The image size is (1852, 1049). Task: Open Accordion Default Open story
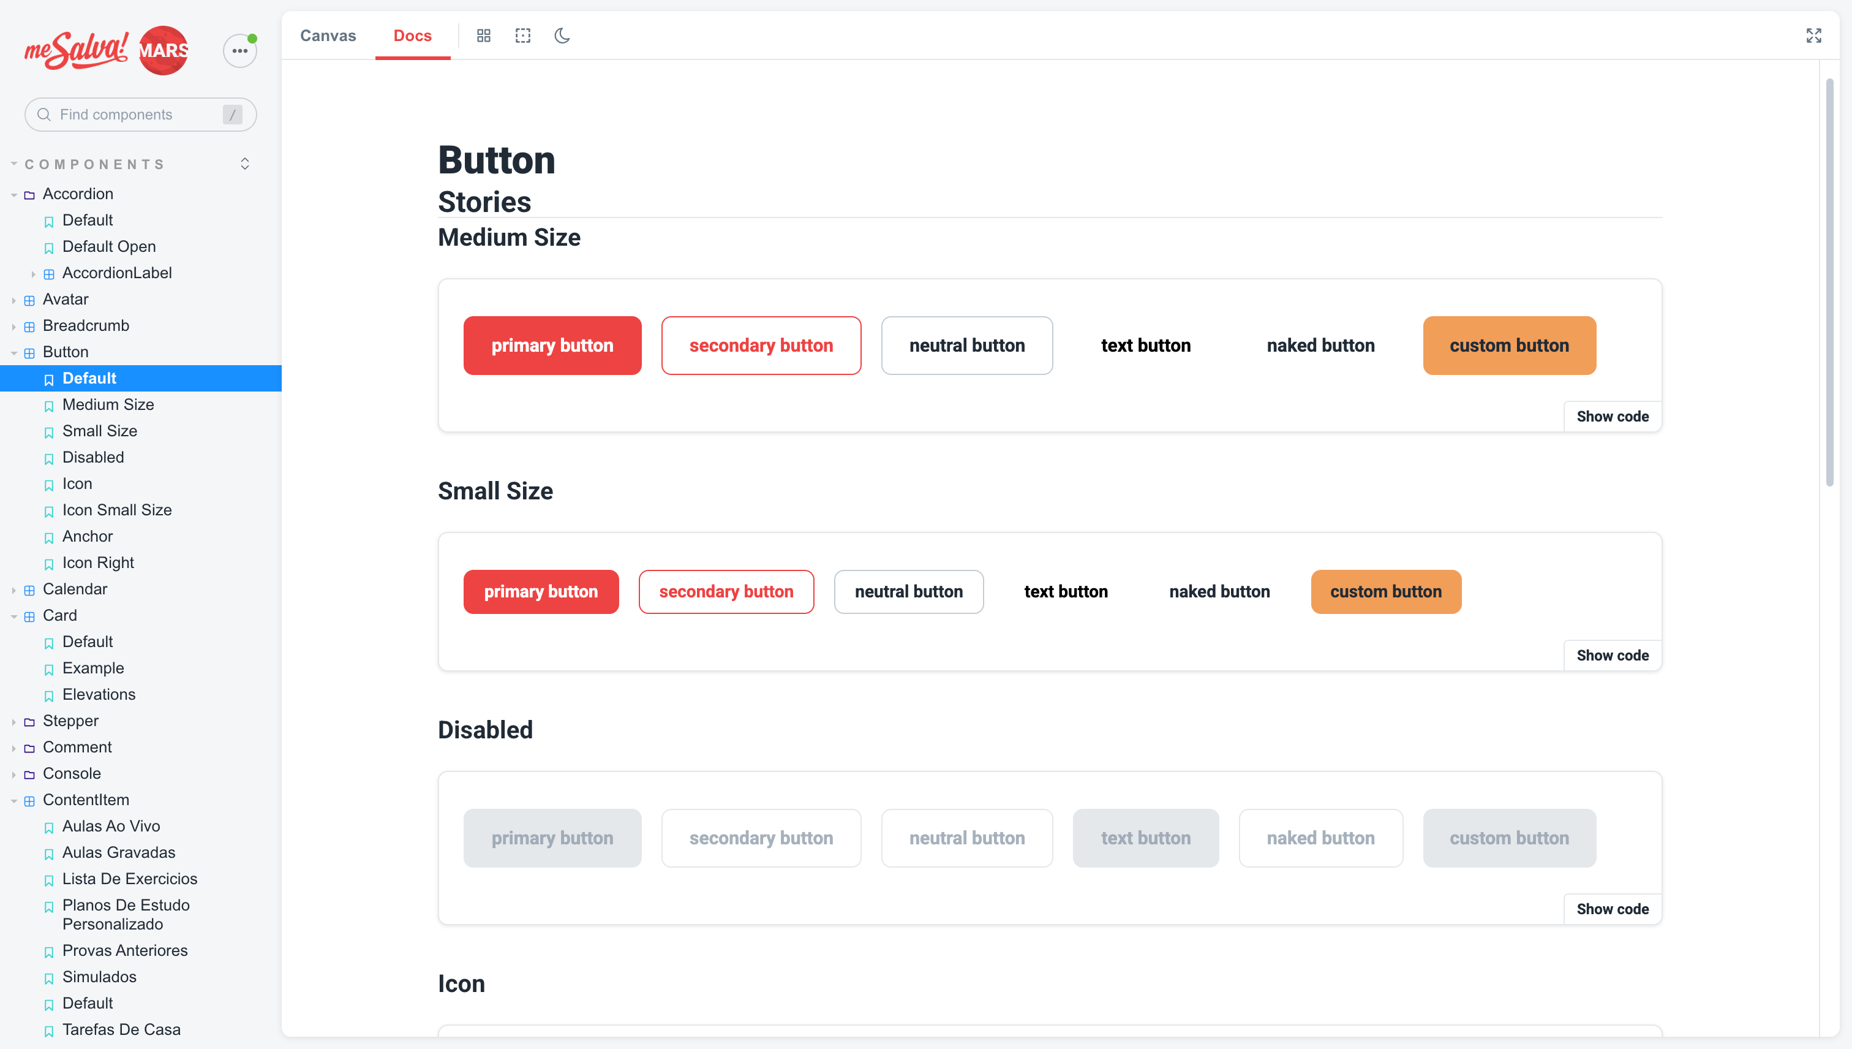(x=109, y=246)
